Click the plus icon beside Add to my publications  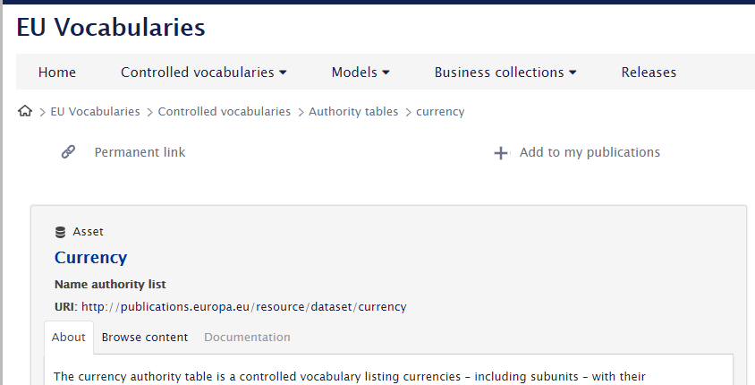pyautogui.click(x=501, y=153)
